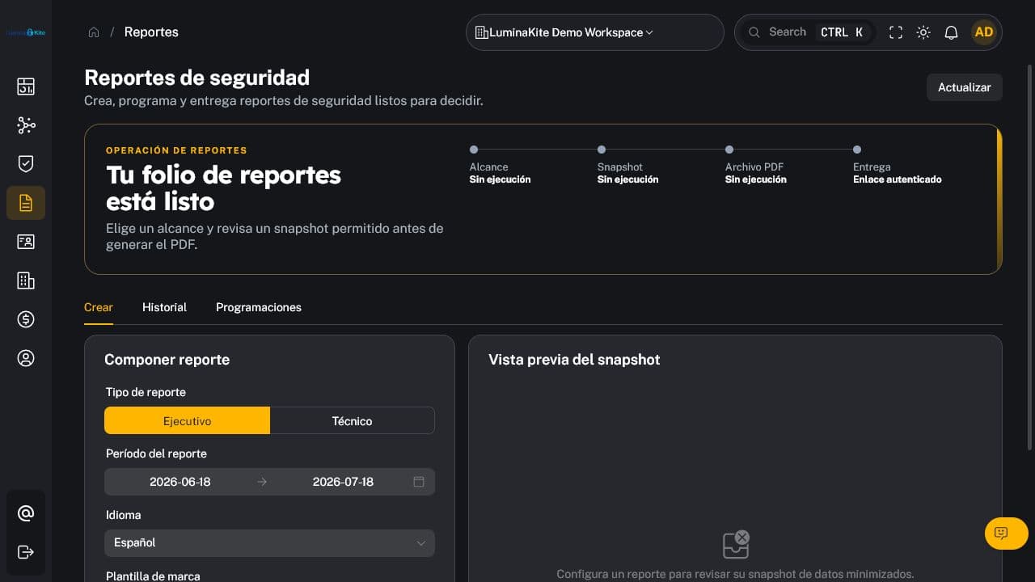Click the 'Enlace autenticado' text

(x=898, y=179)
